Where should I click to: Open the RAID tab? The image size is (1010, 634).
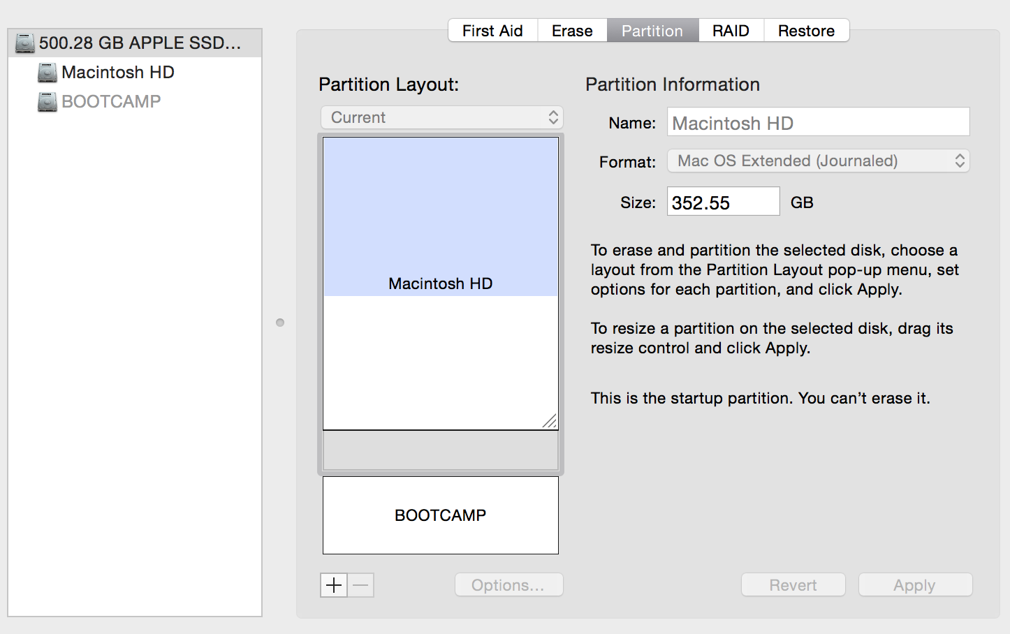tap(731, 30)
